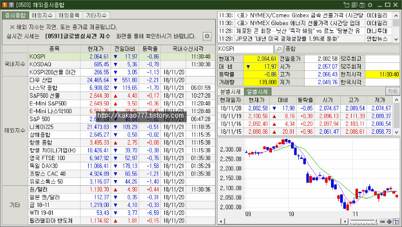The height and width of the screenshot is (227, 402).
Task: Click the 18/11/16 row in daily price table
Action: tap(305, 124)
